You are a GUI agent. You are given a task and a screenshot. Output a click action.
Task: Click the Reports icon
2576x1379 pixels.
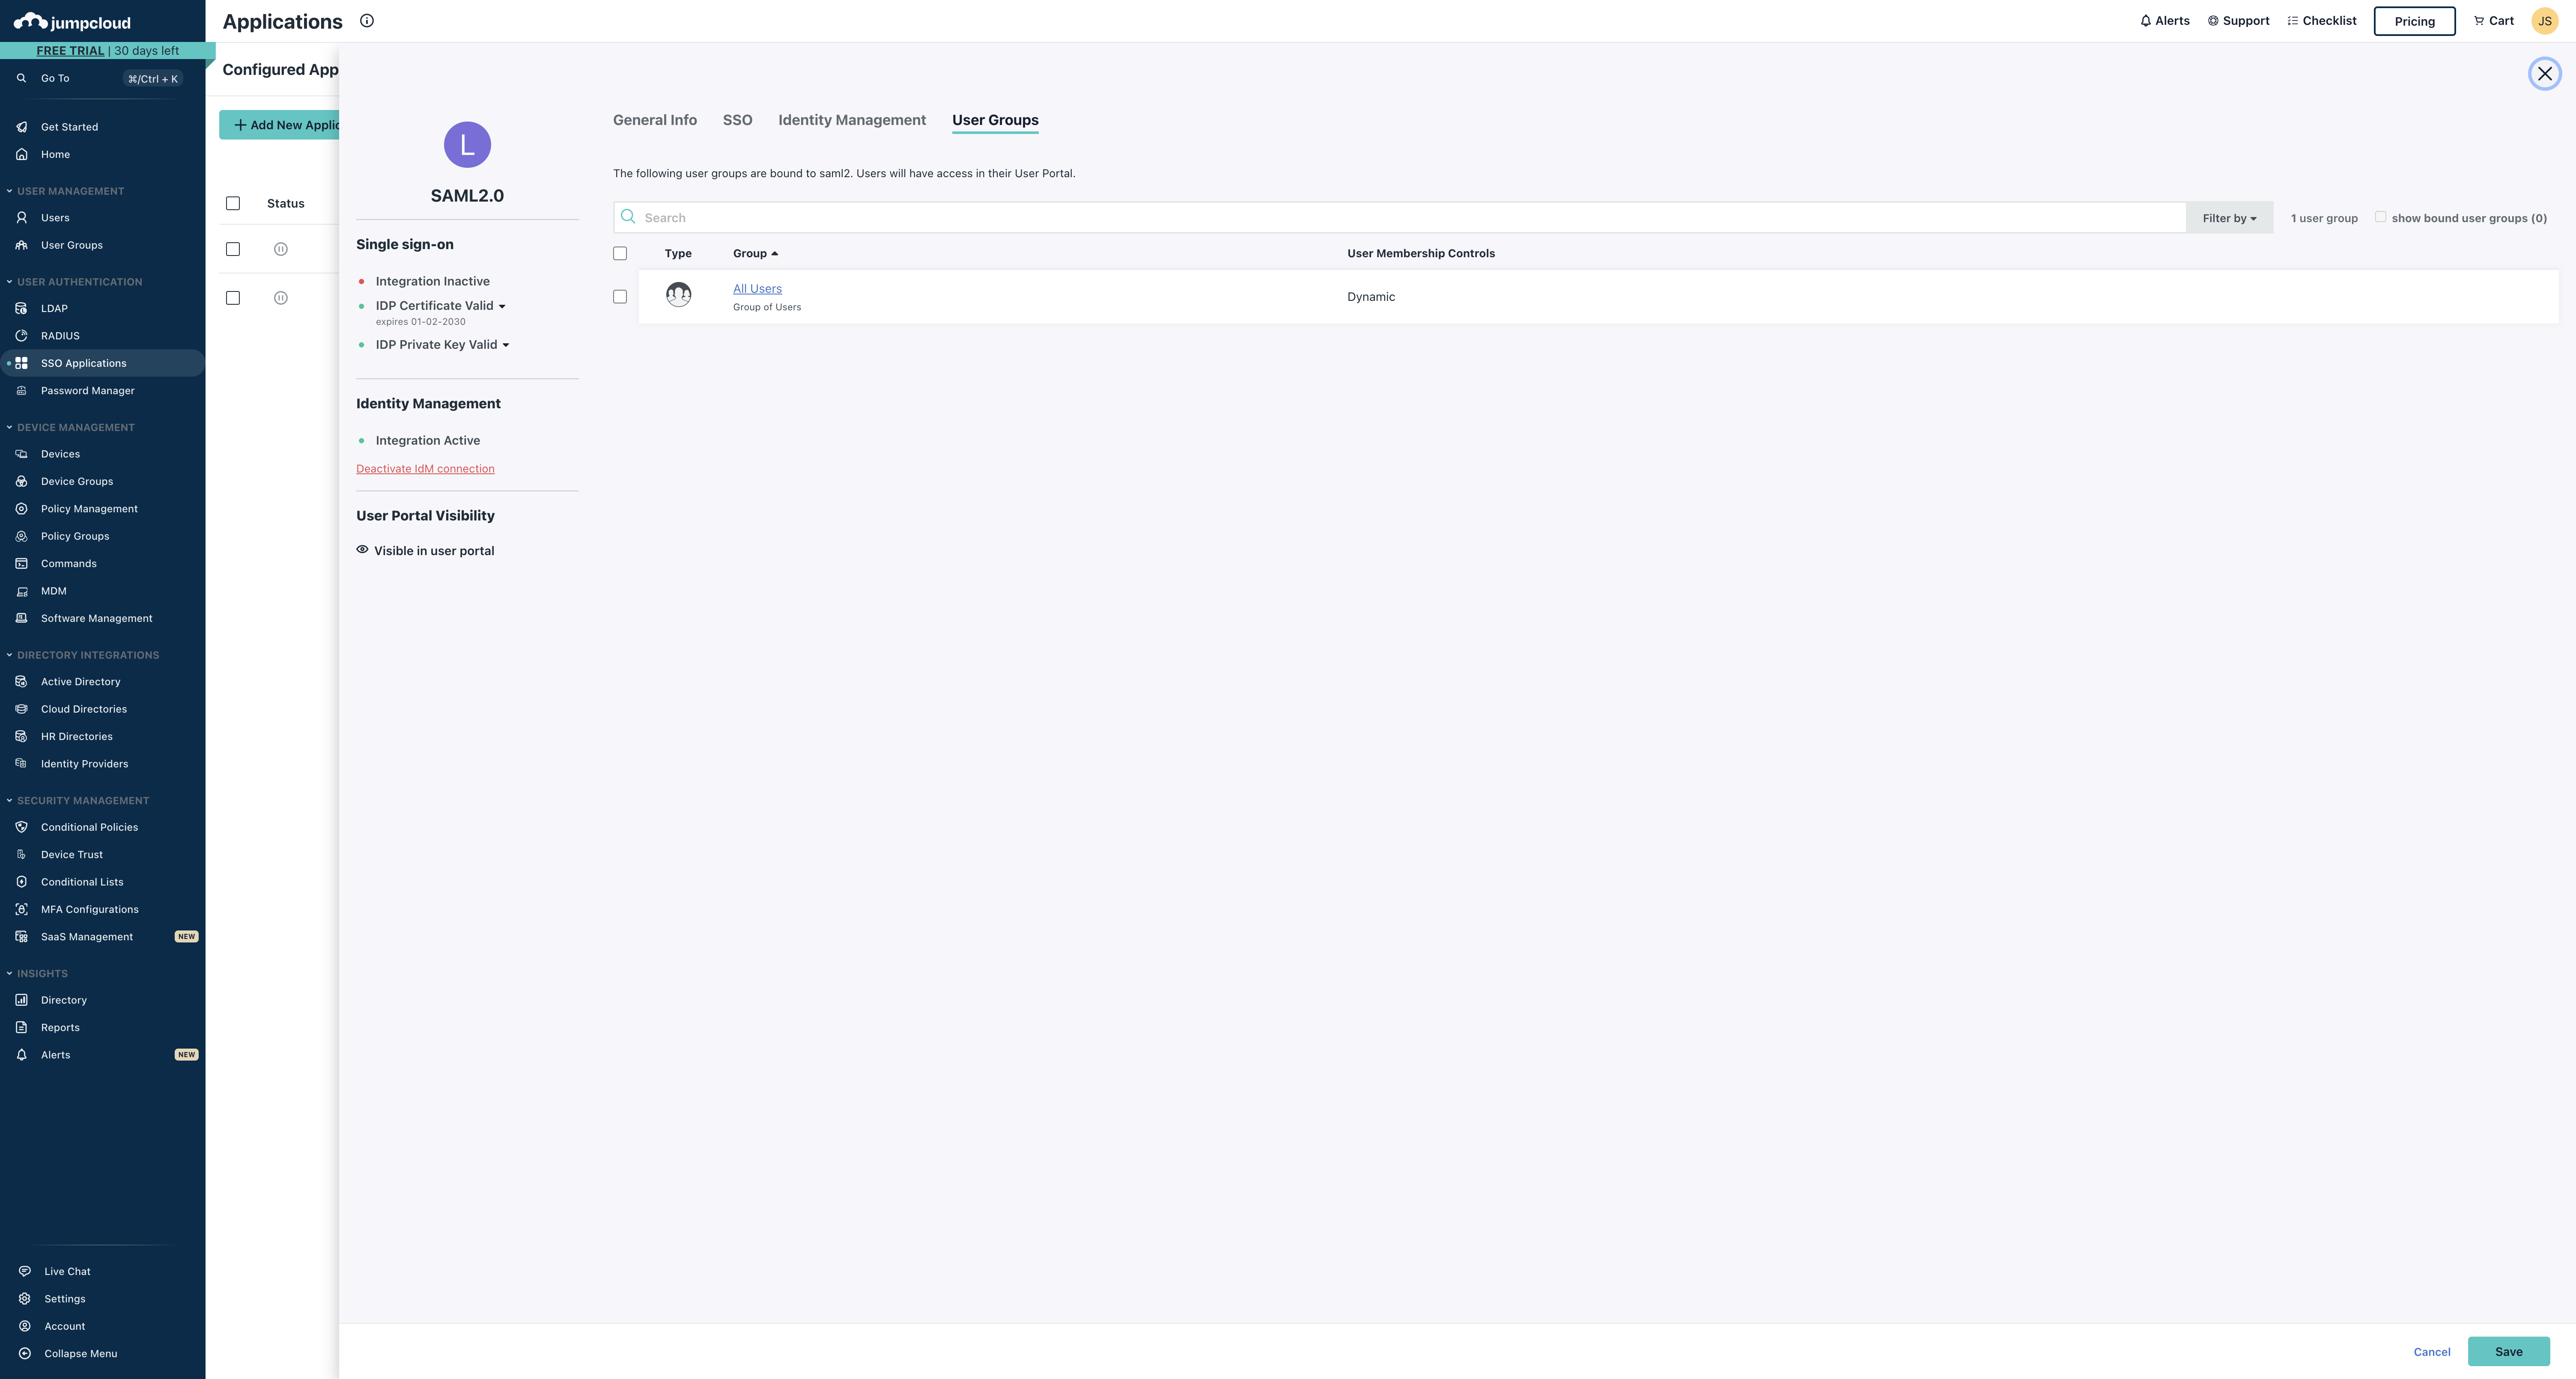[21, 1027]
